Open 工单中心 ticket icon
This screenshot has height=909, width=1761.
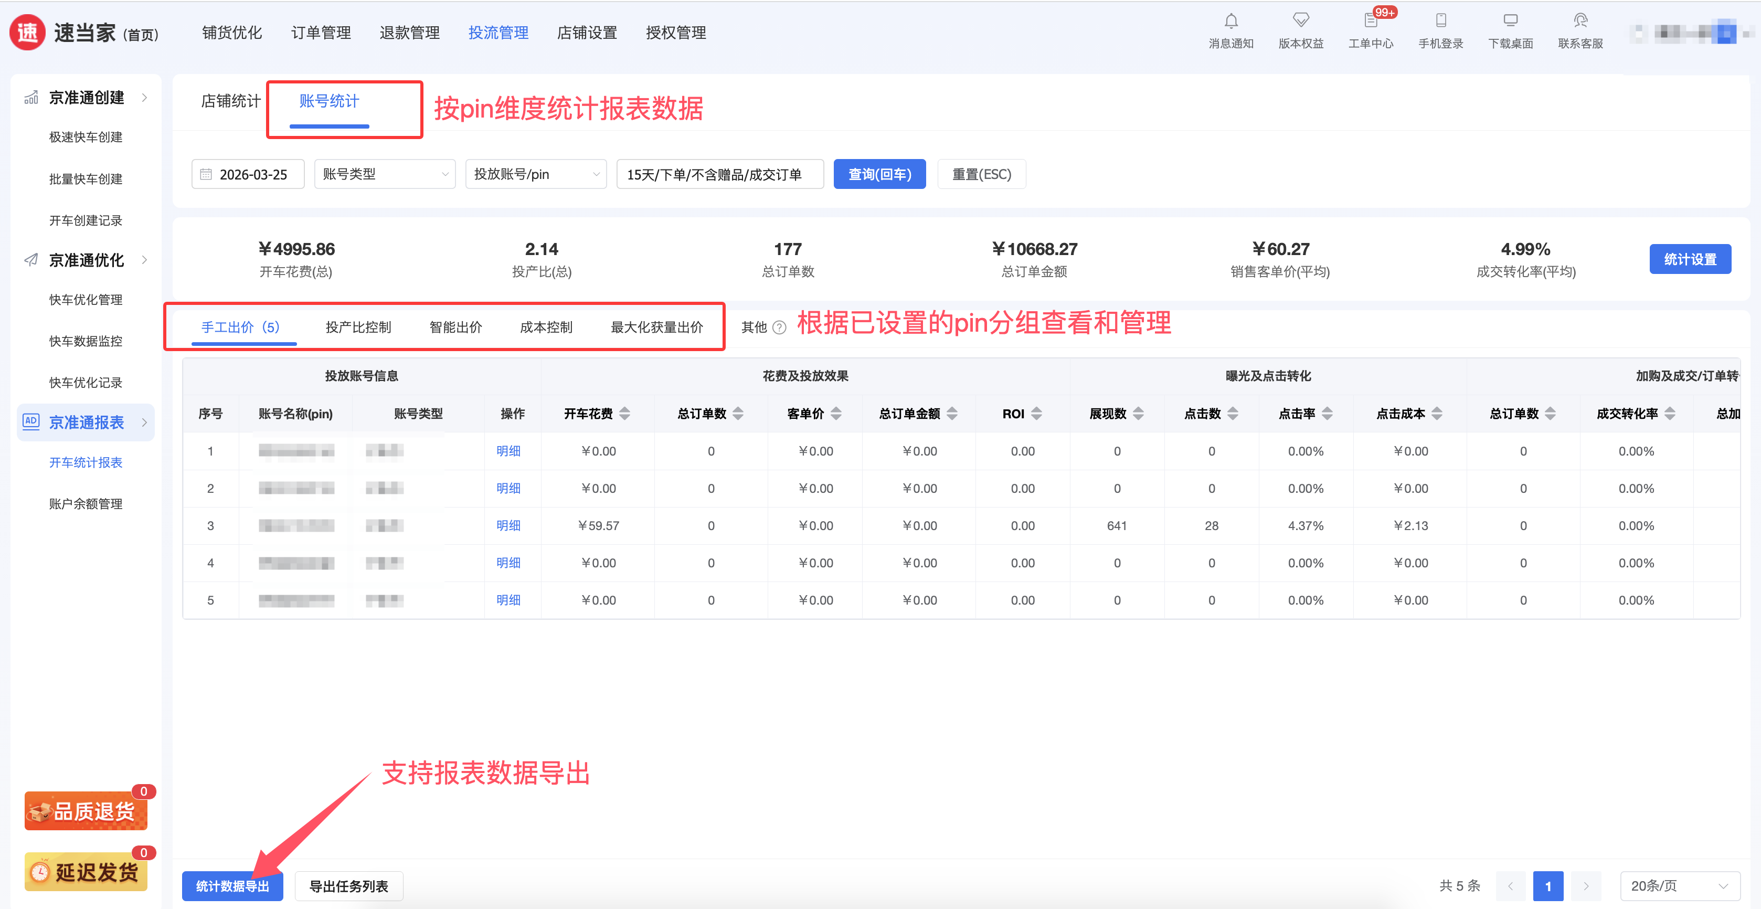coord(1370,21)
